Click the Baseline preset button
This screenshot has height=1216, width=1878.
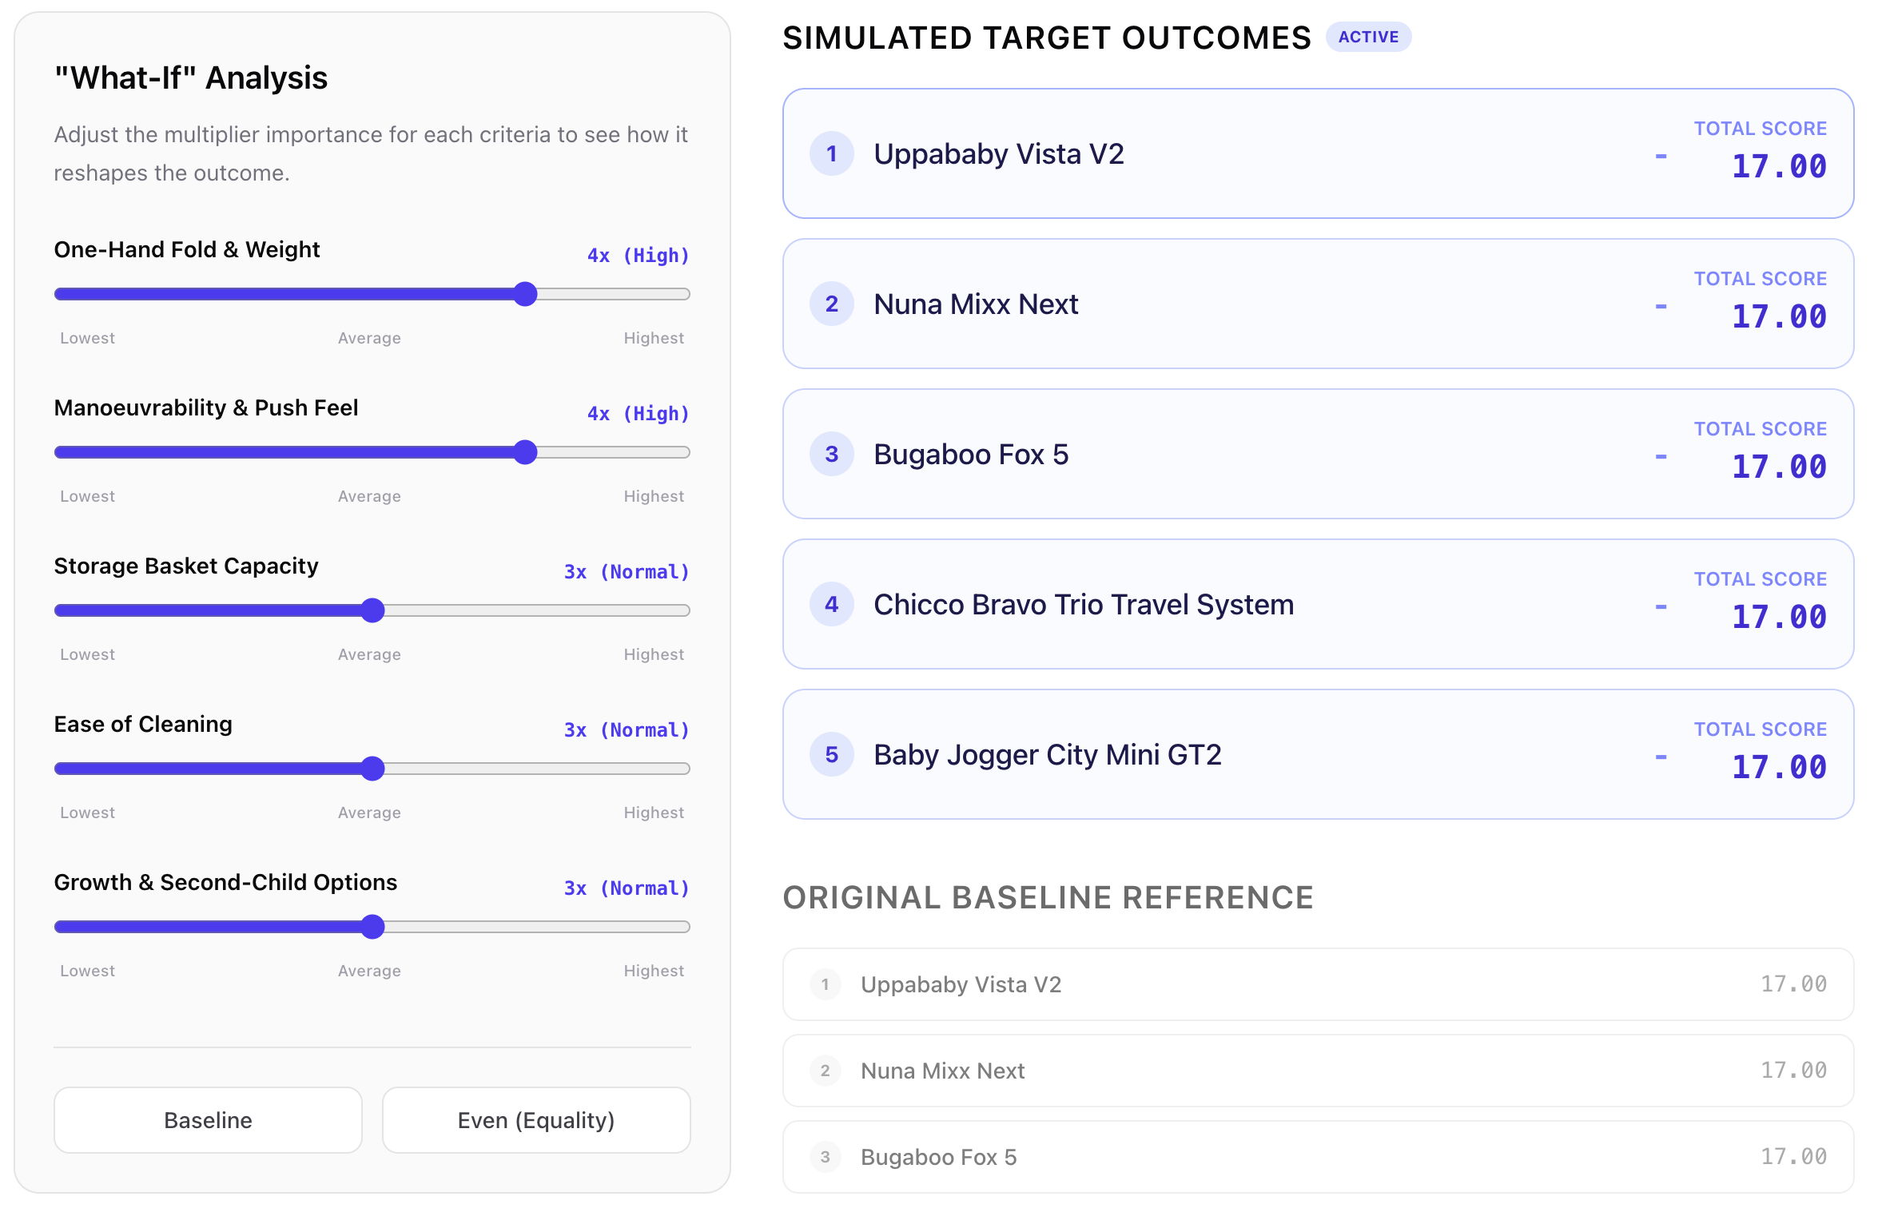coord(208,1120)
